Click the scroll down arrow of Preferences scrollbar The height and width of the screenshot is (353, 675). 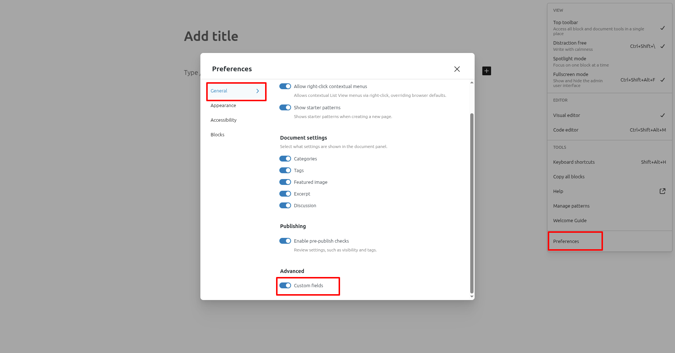(472, 296)
